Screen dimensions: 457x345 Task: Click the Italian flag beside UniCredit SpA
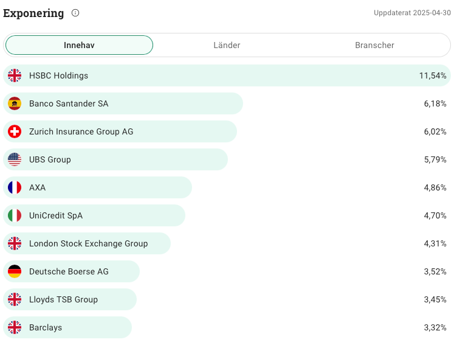click(x=15, y=215)
